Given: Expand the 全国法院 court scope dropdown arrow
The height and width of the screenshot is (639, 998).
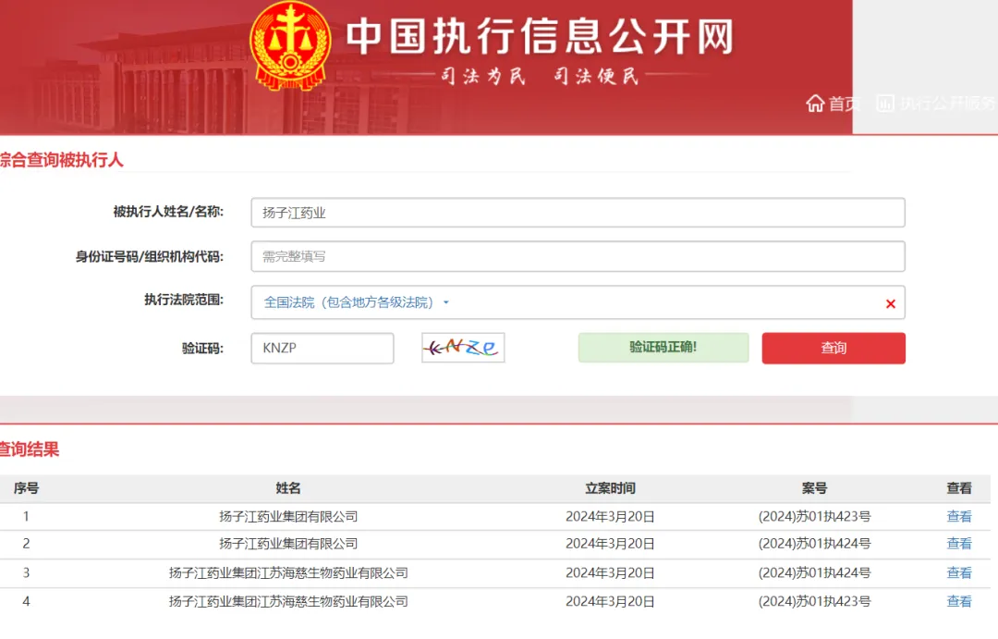Looking at the screenshot, I should [x=446, y=302].
